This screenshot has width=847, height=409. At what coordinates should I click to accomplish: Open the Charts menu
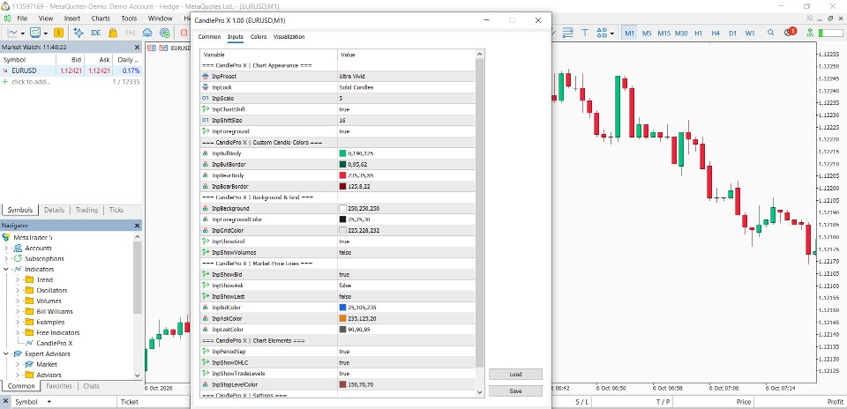tap(101, 19)
